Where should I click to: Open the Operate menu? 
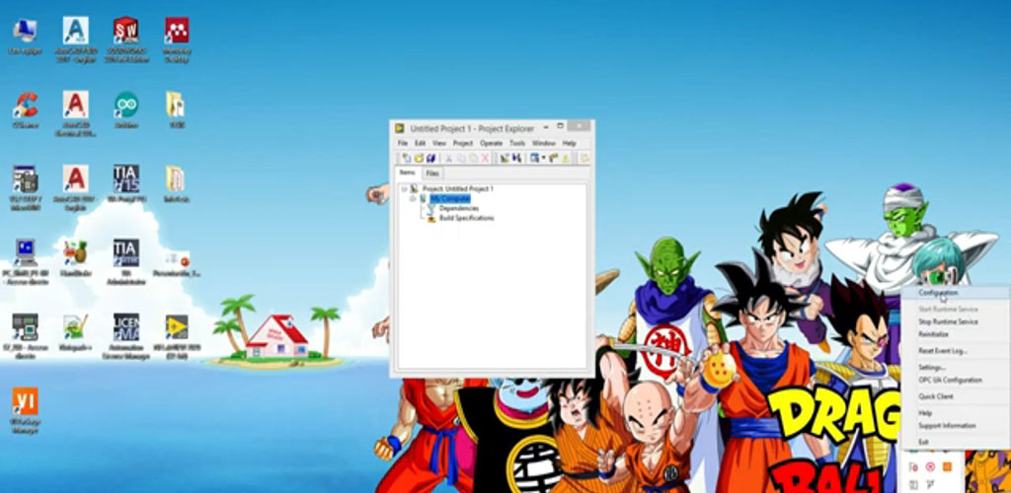(492, 143)
